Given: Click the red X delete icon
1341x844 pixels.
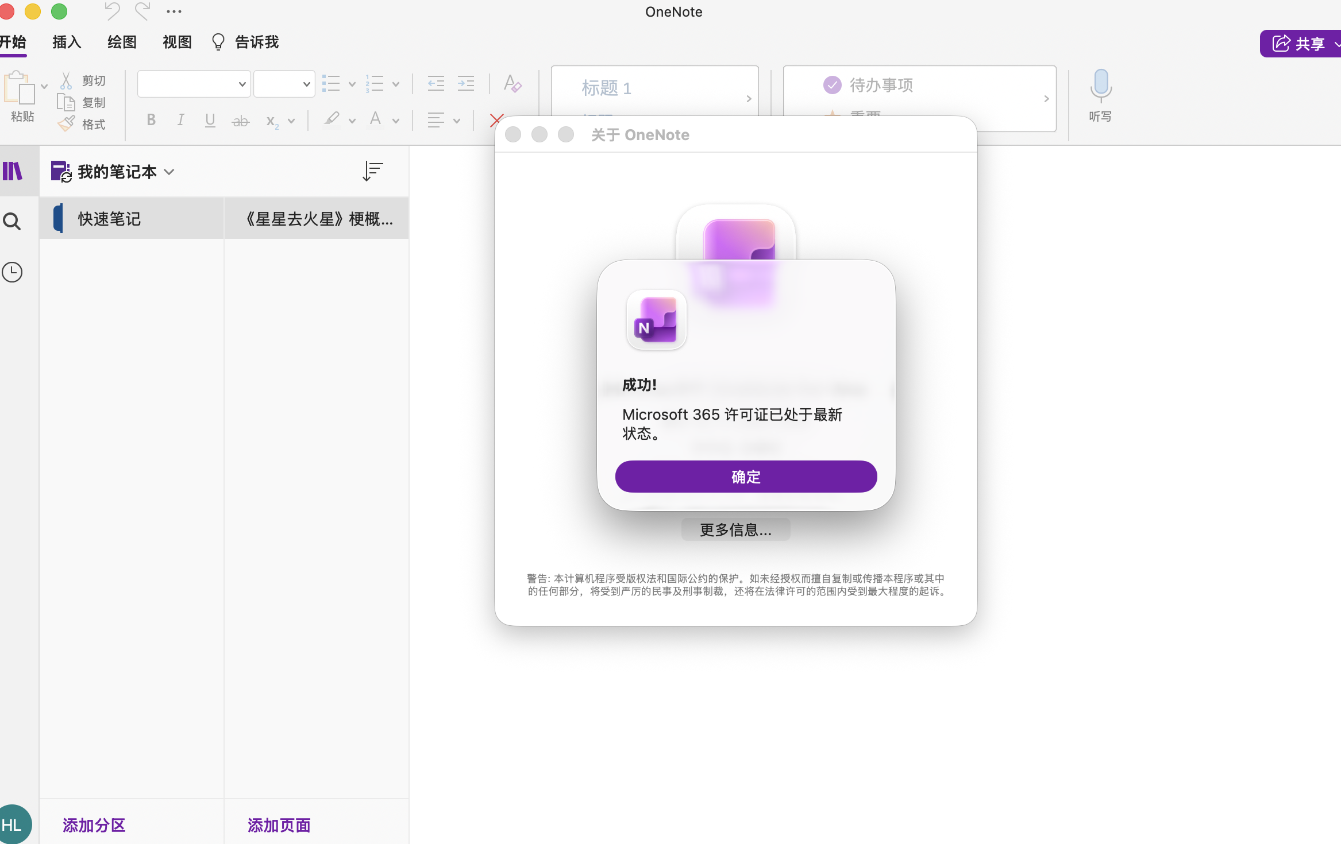Looking at the screenshot, I should coord(496,121).
